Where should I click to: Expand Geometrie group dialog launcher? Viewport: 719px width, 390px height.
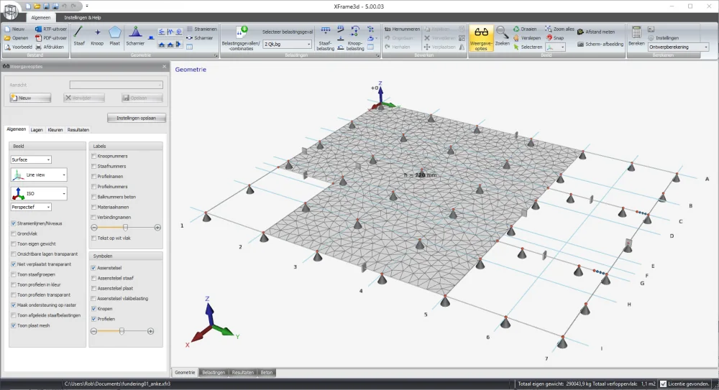[x=216, y=55]
